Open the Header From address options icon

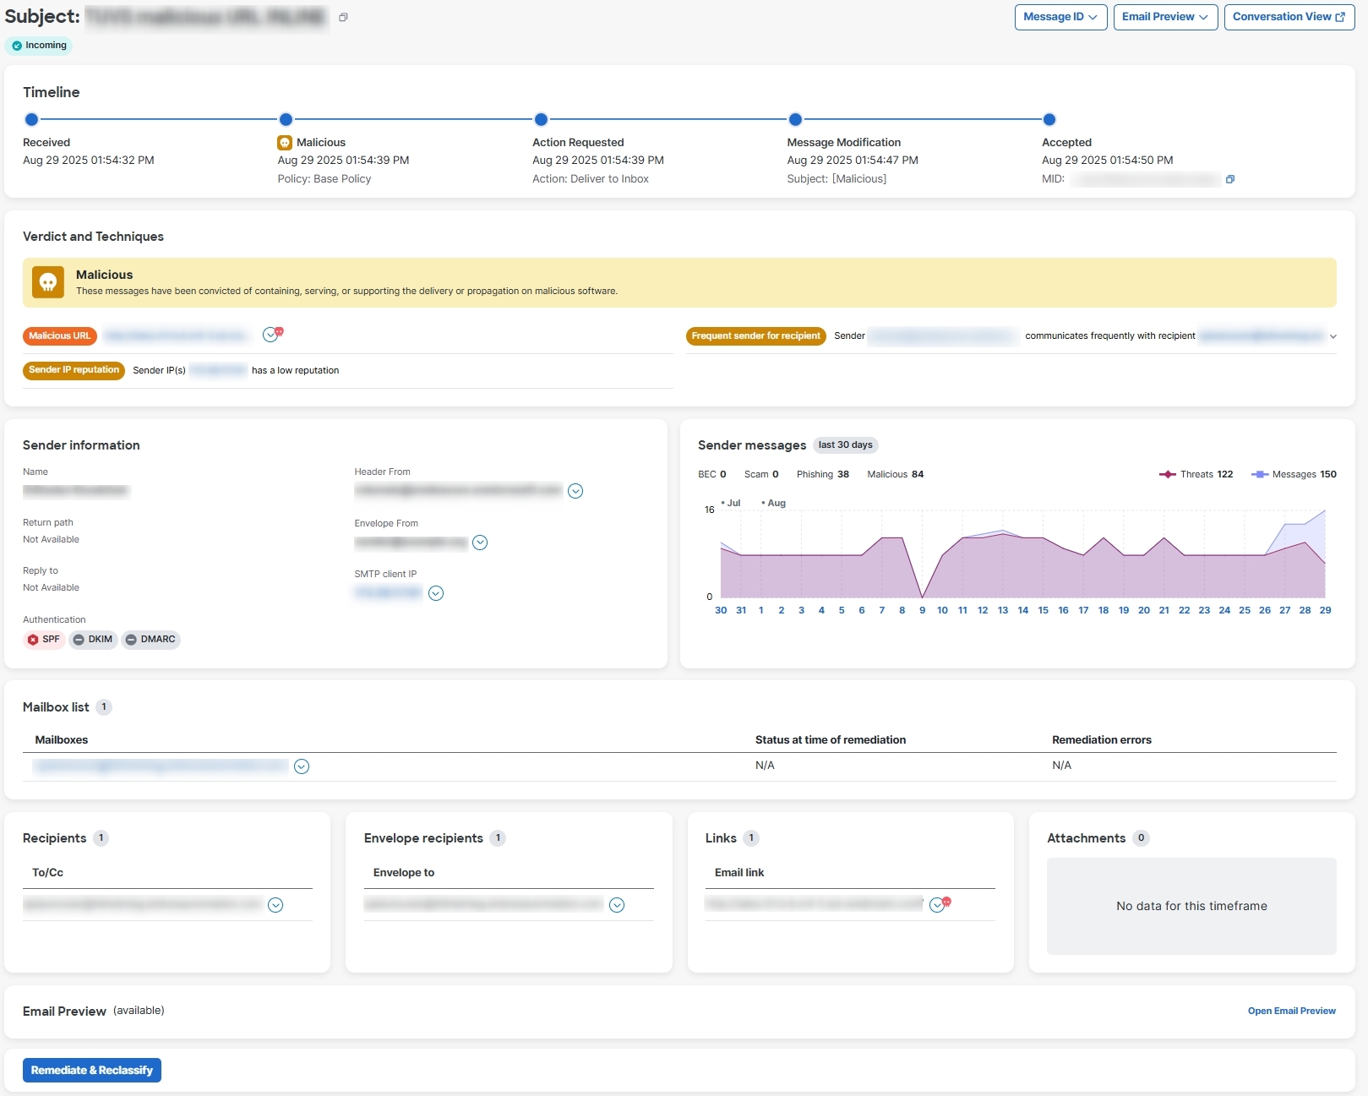tap(575, 491)
